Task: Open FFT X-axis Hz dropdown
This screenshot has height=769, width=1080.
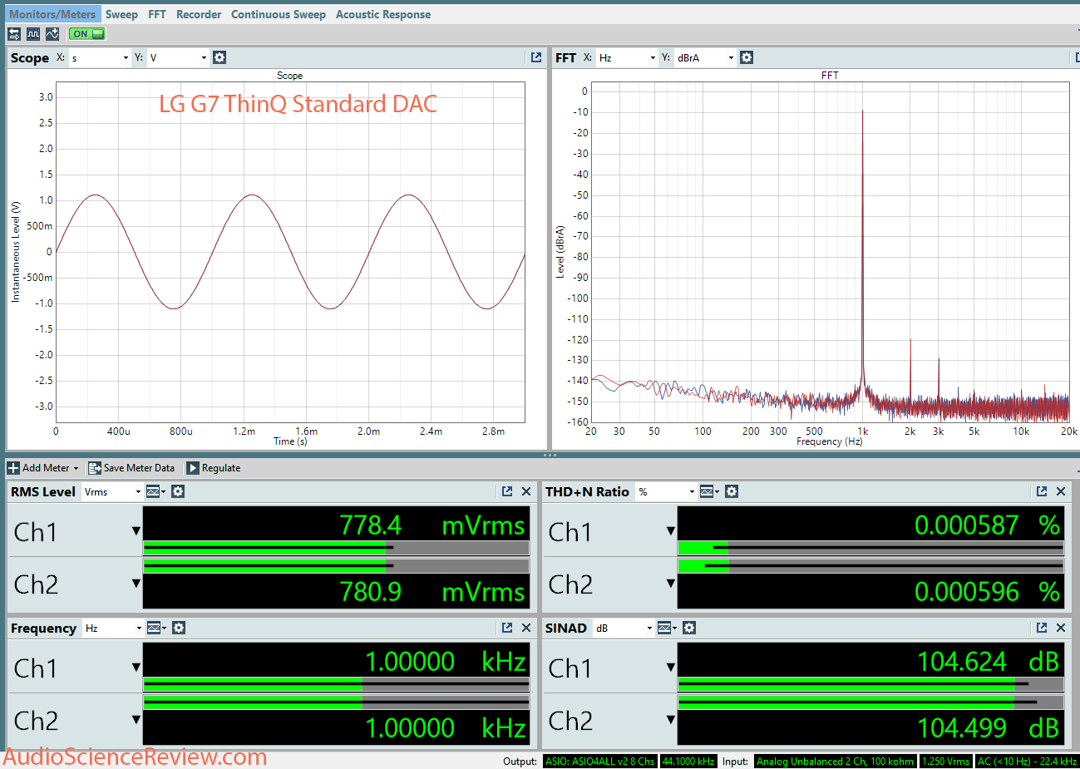Action: click(x=627, y=57)
